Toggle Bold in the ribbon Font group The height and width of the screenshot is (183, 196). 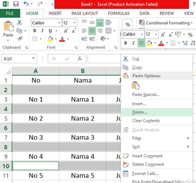click(x=35, y=31)
